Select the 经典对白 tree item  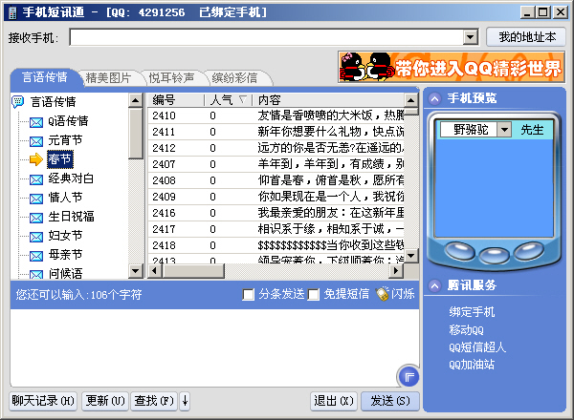tap(71, 178)
